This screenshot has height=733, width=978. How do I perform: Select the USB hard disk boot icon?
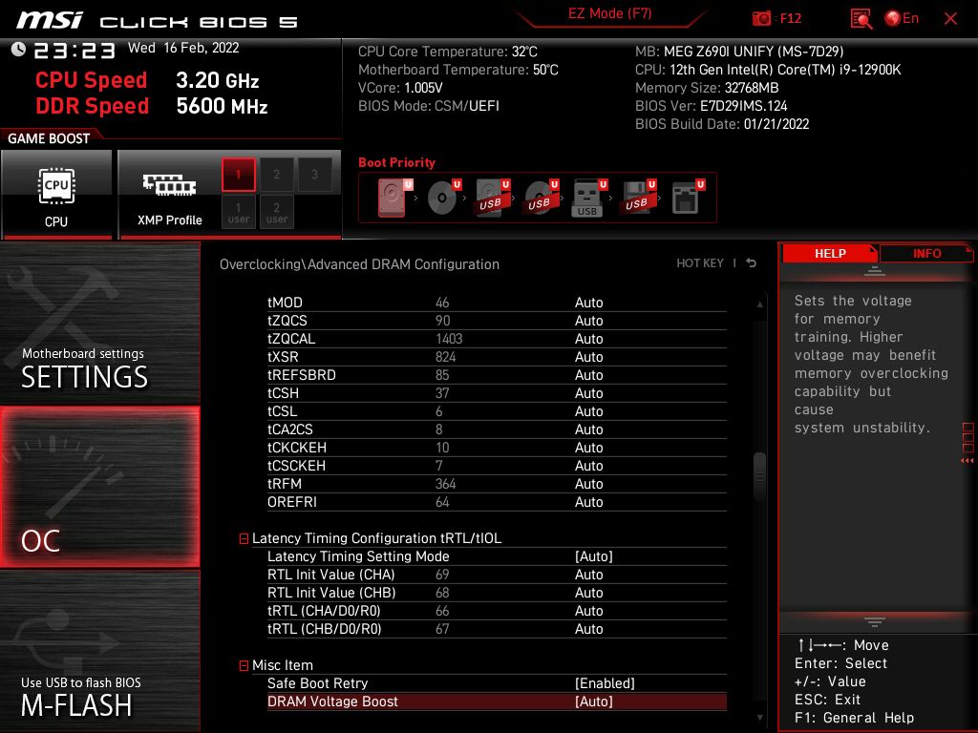[492, 198]
